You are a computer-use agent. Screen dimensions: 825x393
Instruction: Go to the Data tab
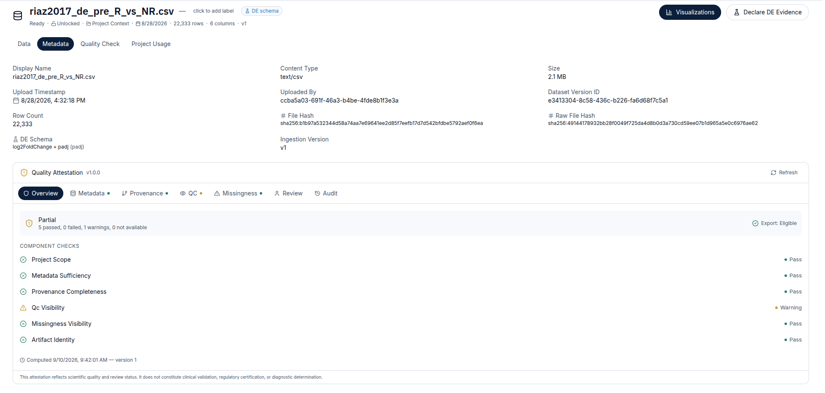(24, 44)
